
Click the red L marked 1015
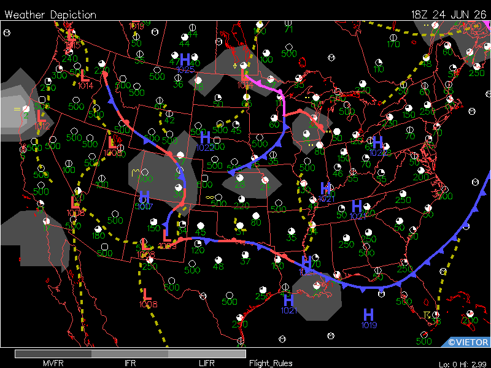click(x=71, y=35)
